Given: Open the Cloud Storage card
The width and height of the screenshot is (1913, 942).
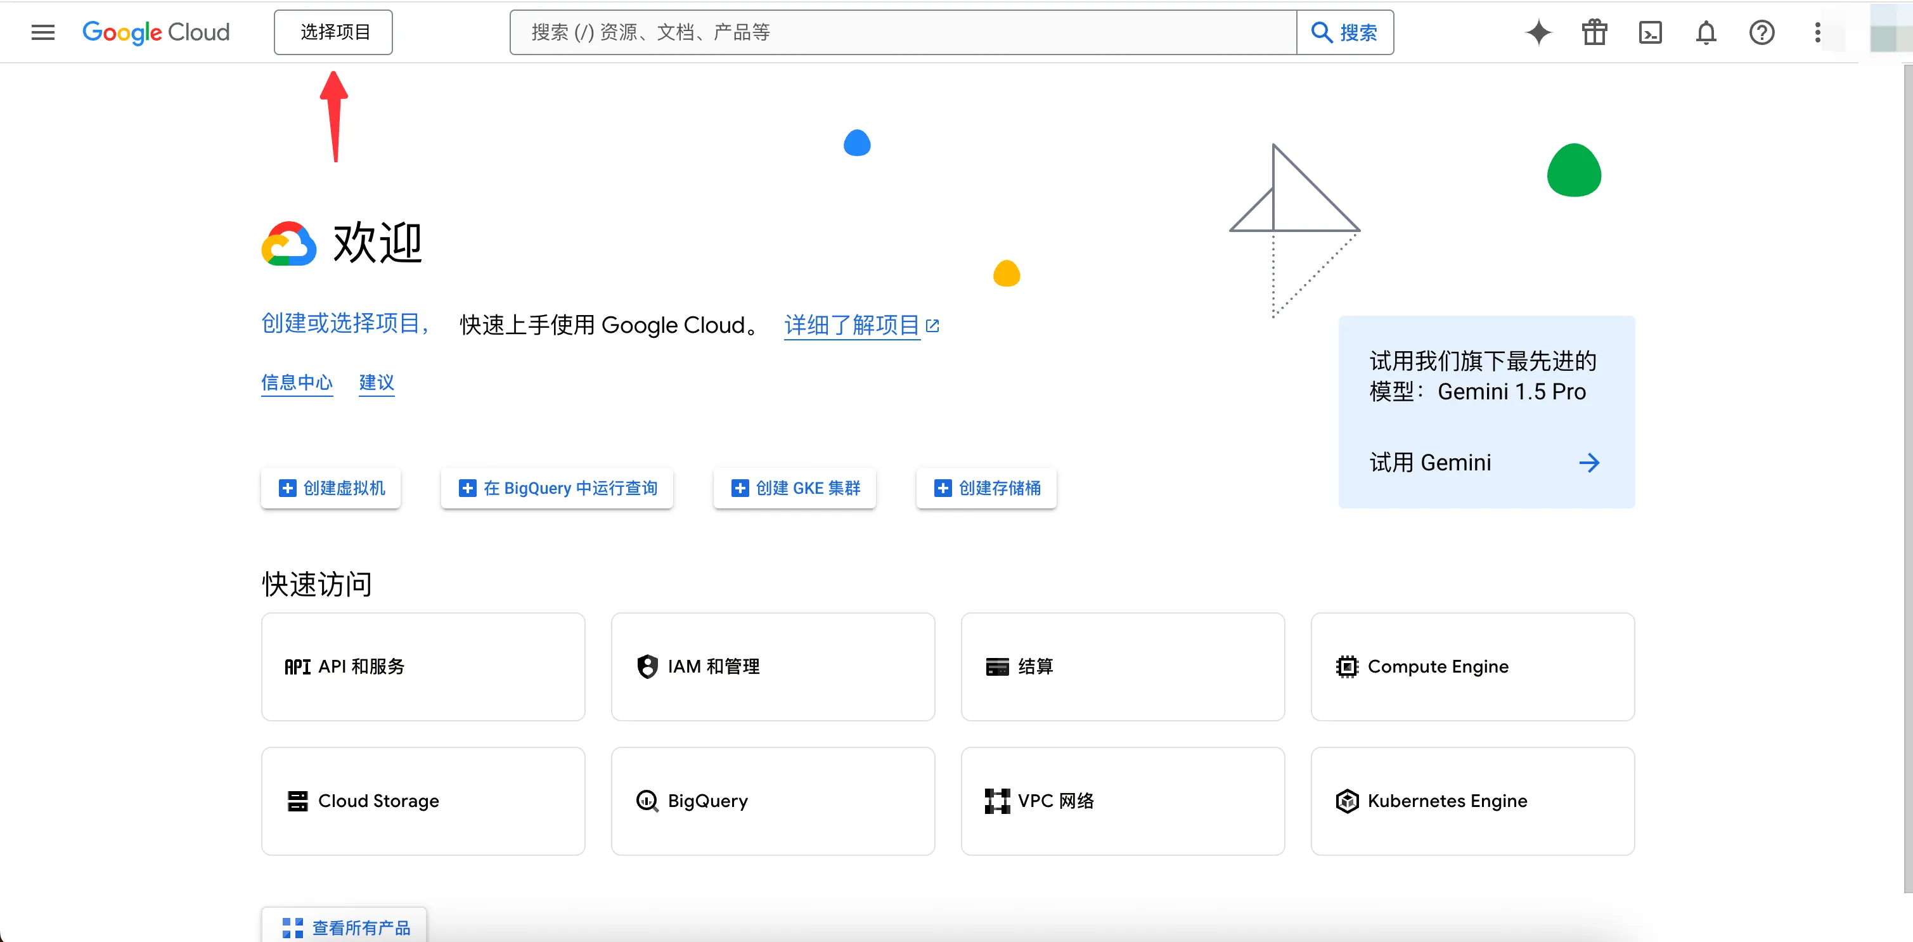Looking at the screenshot, I should click(423, 801).
